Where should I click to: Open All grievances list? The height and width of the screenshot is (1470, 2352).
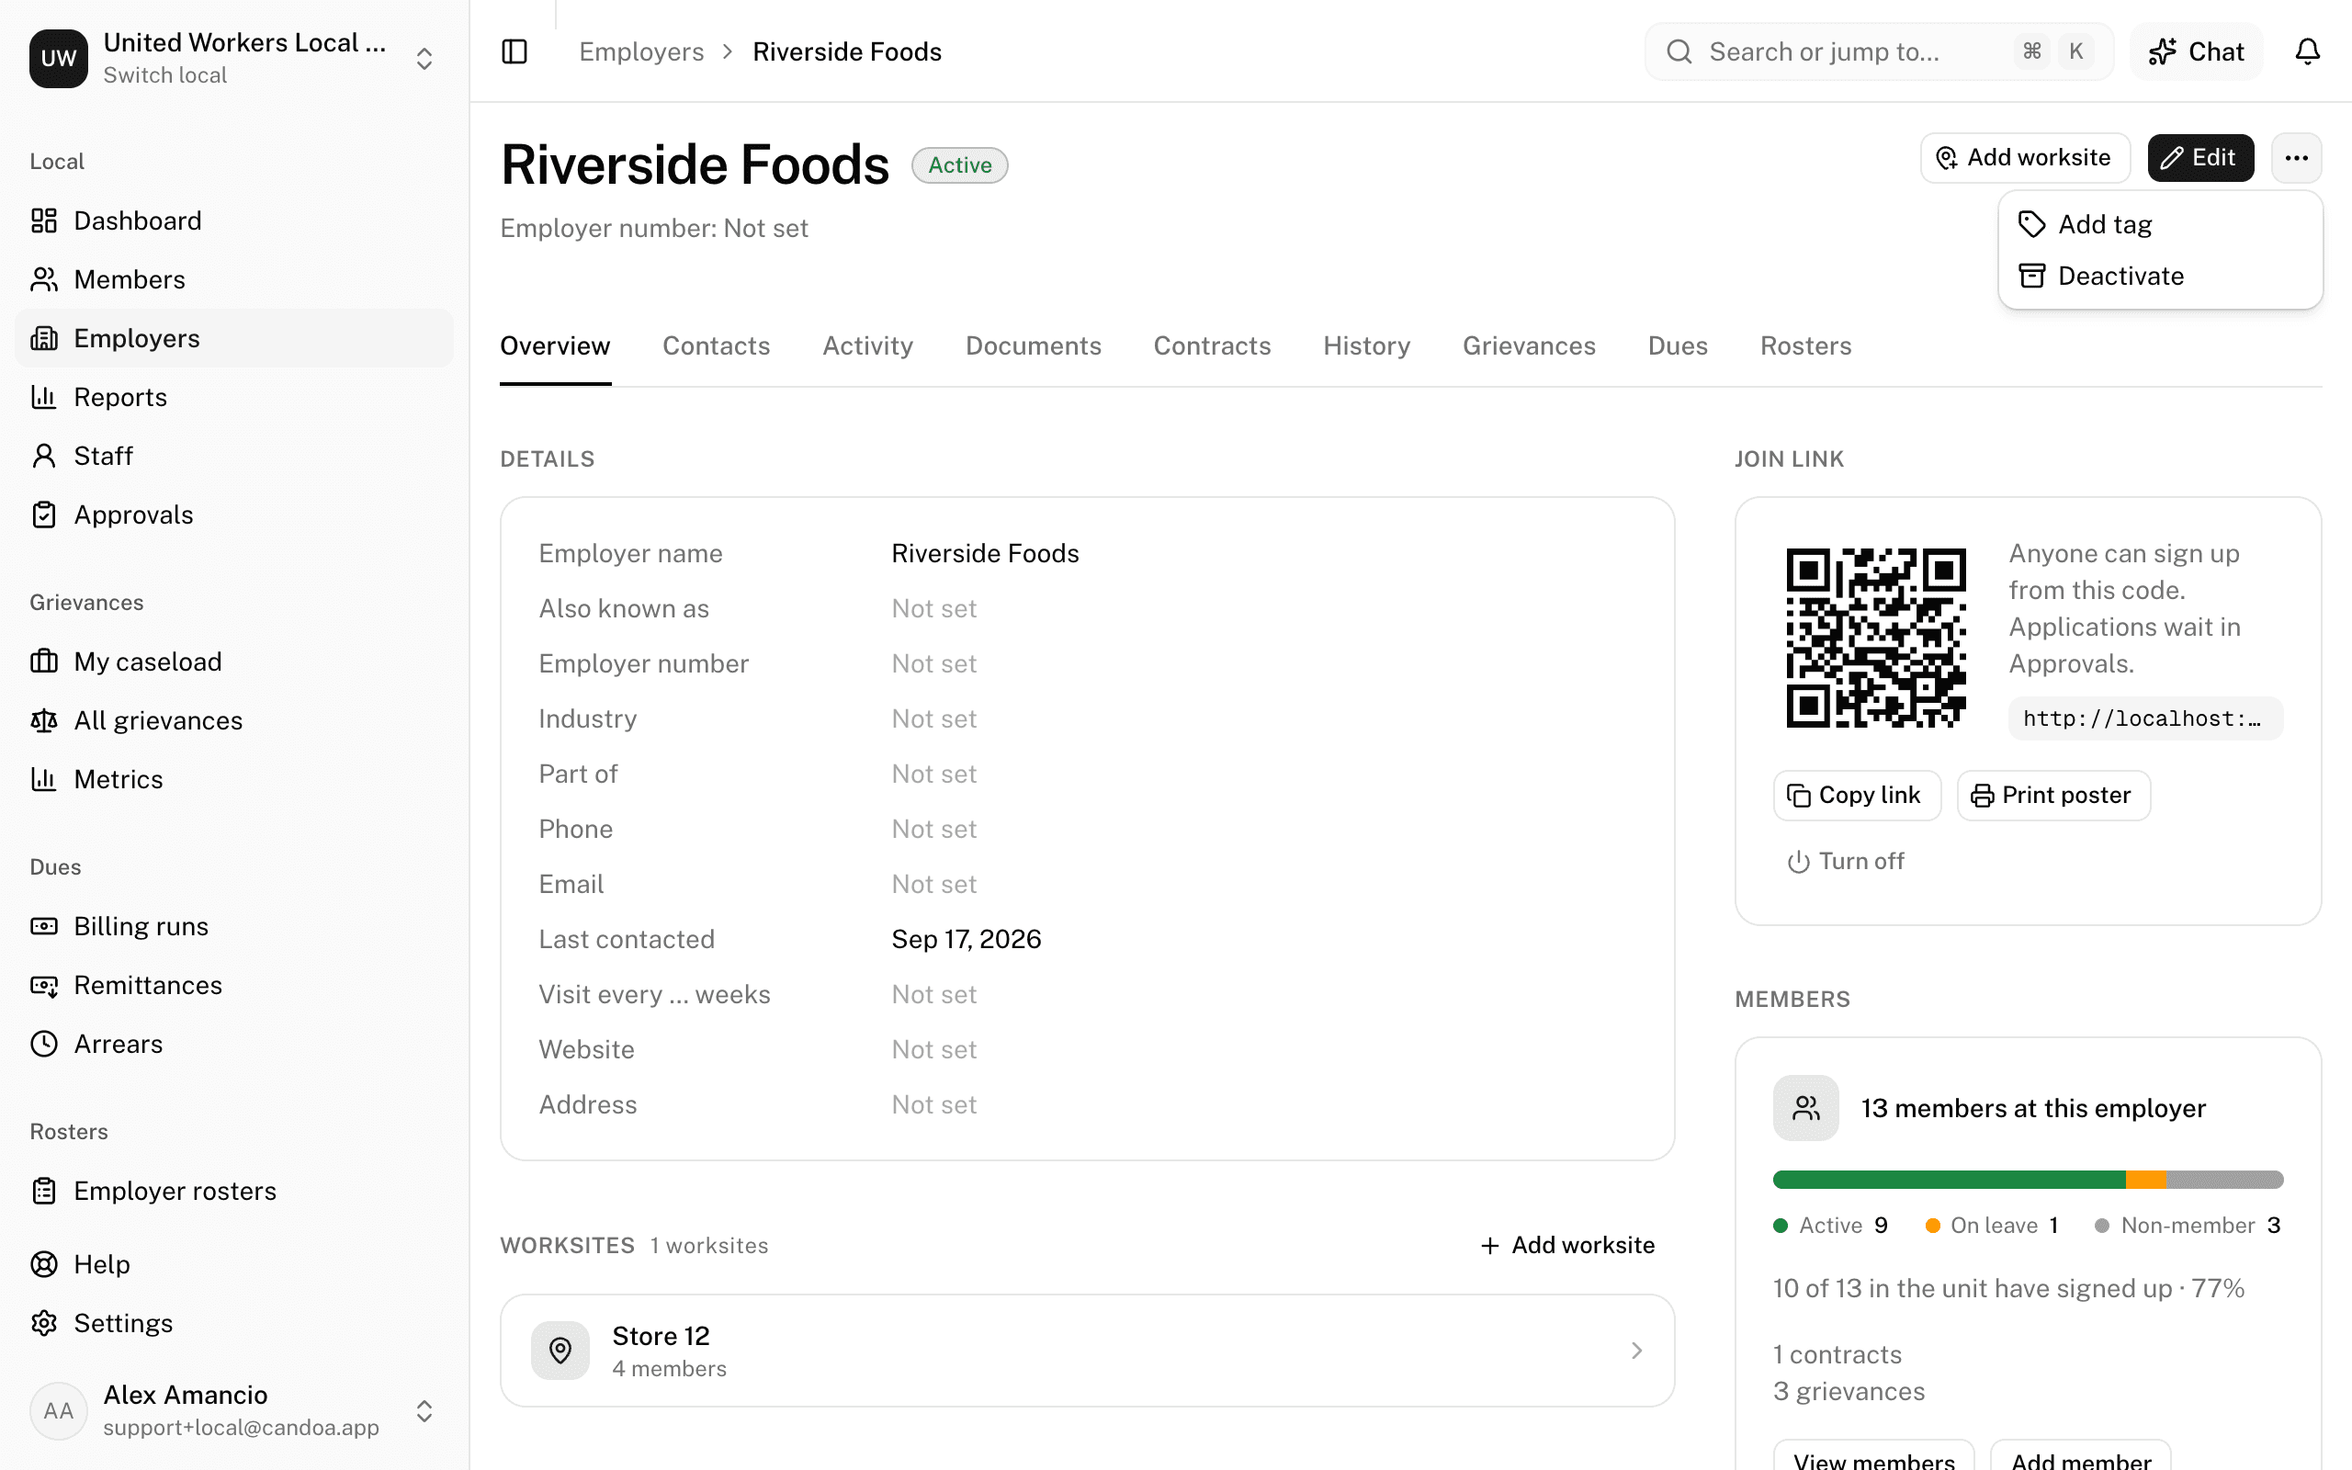(x=233, y=720)
